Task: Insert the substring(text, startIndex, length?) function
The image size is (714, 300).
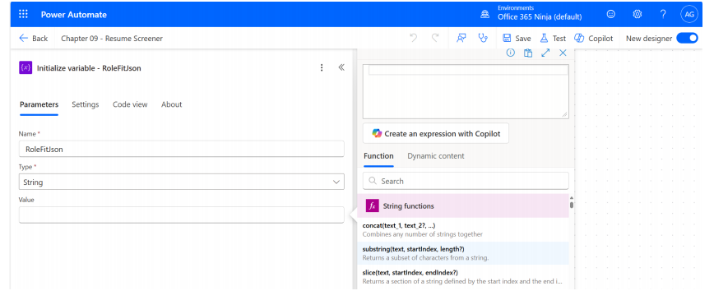Action: (x=463, y=253)
